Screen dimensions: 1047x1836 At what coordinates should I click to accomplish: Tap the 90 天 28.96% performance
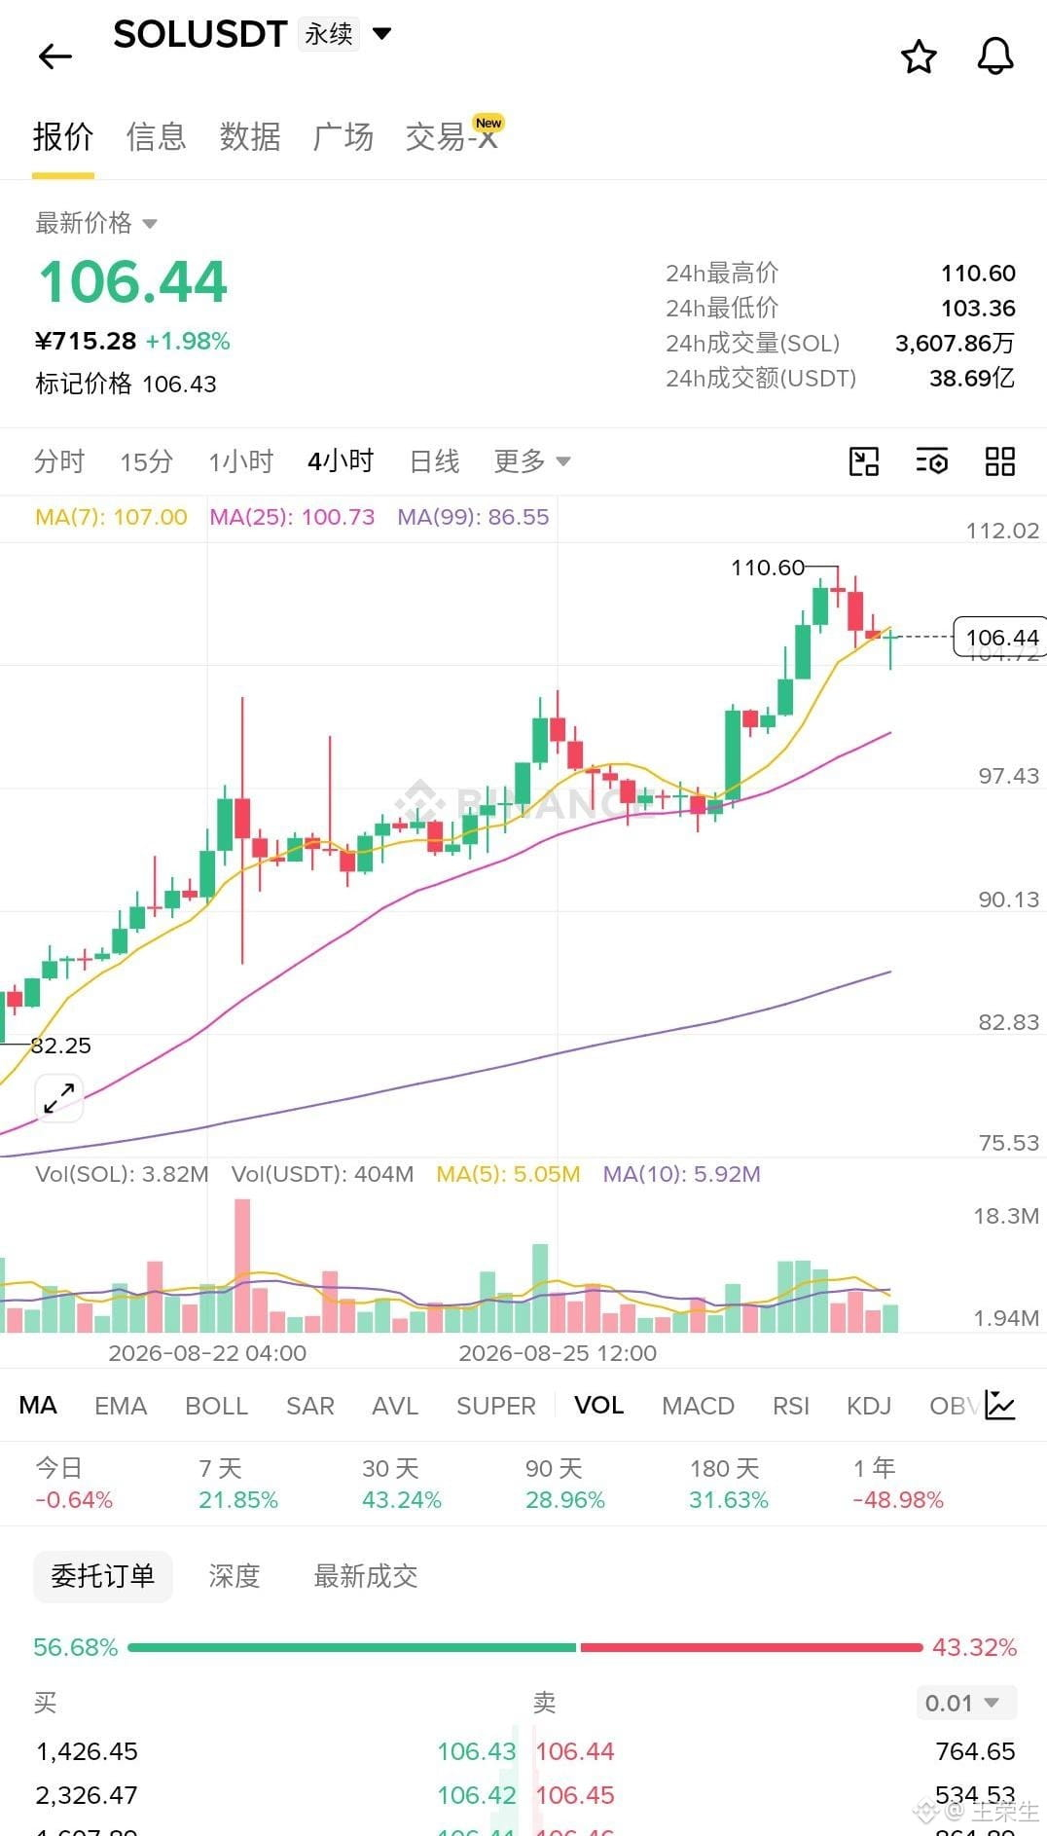(x=565, y=1484)
